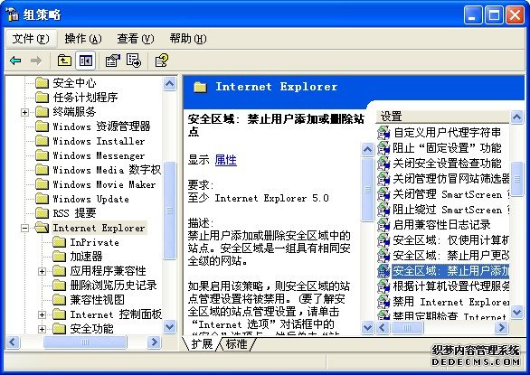Screen dimensions: 530x375
Task: Click down arrow of the tree pane scrollbar
Action: point(170,327)
